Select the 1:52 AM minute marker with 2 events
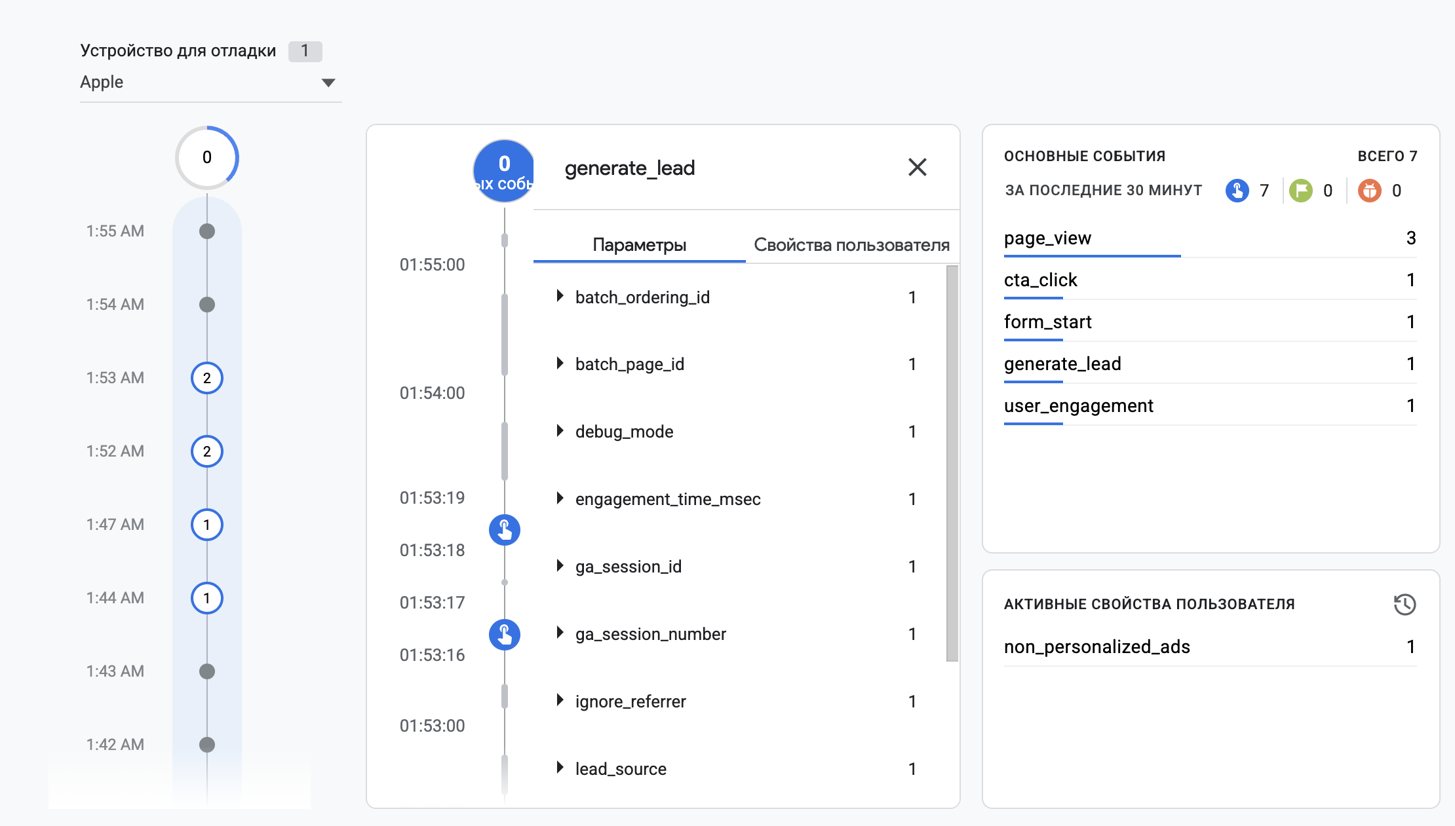Viewport: 1455px width, 826px height. click(207, 451)
